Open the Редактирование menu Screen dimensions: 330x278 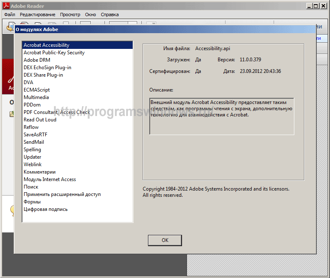coord(37,15)
